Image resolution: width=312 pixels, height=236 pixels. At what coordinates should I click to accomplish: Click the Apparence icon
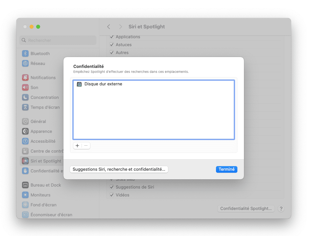pos(25,131)
